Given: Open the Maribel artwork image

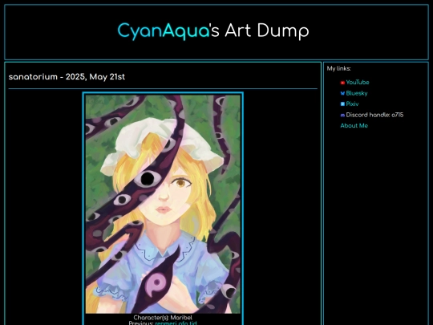Looking at the screenshot, I should tap(163, 205).
